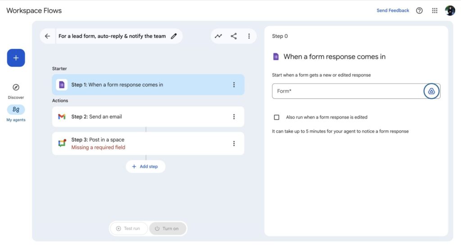The image size is (461, 249).
Task: Open the help question mark icon
Action: (x=419, y=11)
